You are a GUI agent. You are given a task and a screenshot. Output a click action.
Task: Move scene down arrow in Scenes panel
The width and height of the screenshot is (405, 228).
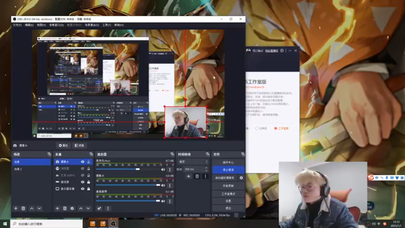point(39,208)
